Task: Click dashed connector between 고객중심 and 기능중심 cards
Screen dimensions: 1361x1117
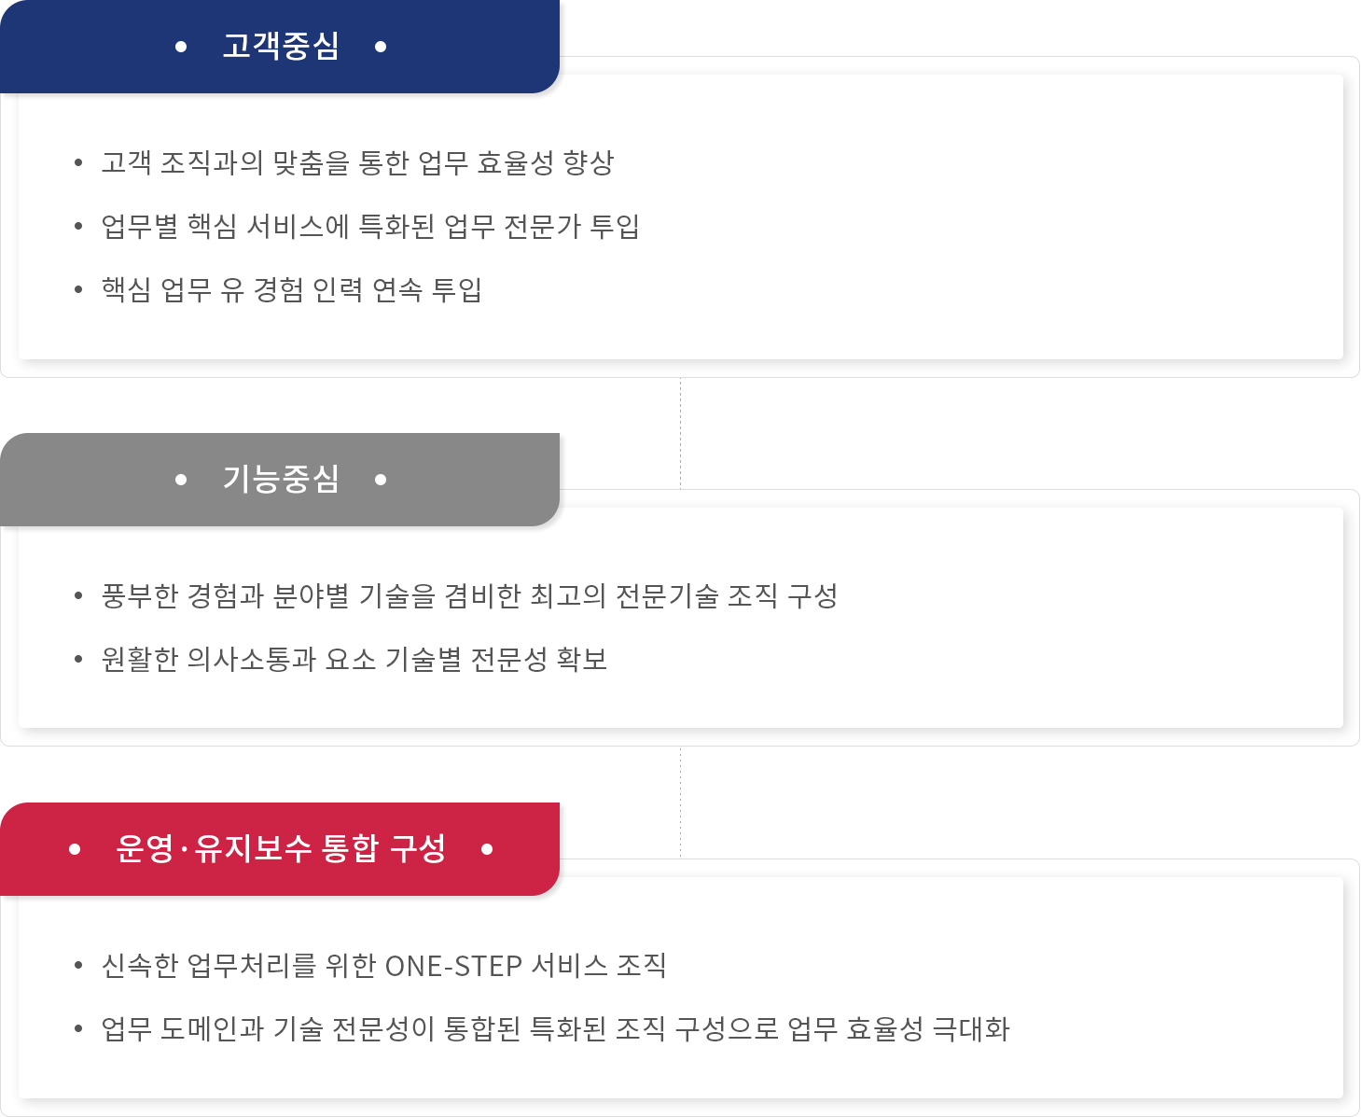Action: [680, 433]
